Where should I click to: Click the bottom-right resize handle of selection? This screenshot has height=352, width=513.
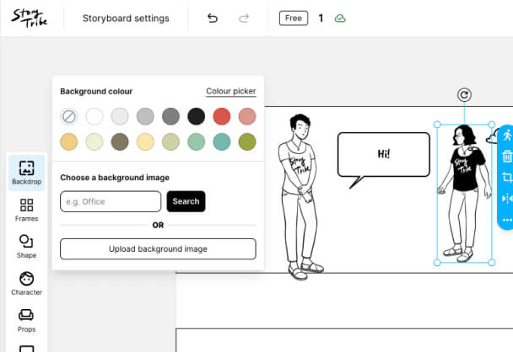click(491, 263)
